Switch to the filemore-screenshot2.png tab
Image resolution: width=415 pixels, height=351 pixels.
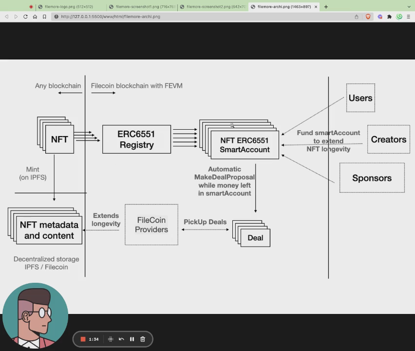(213, 7)
